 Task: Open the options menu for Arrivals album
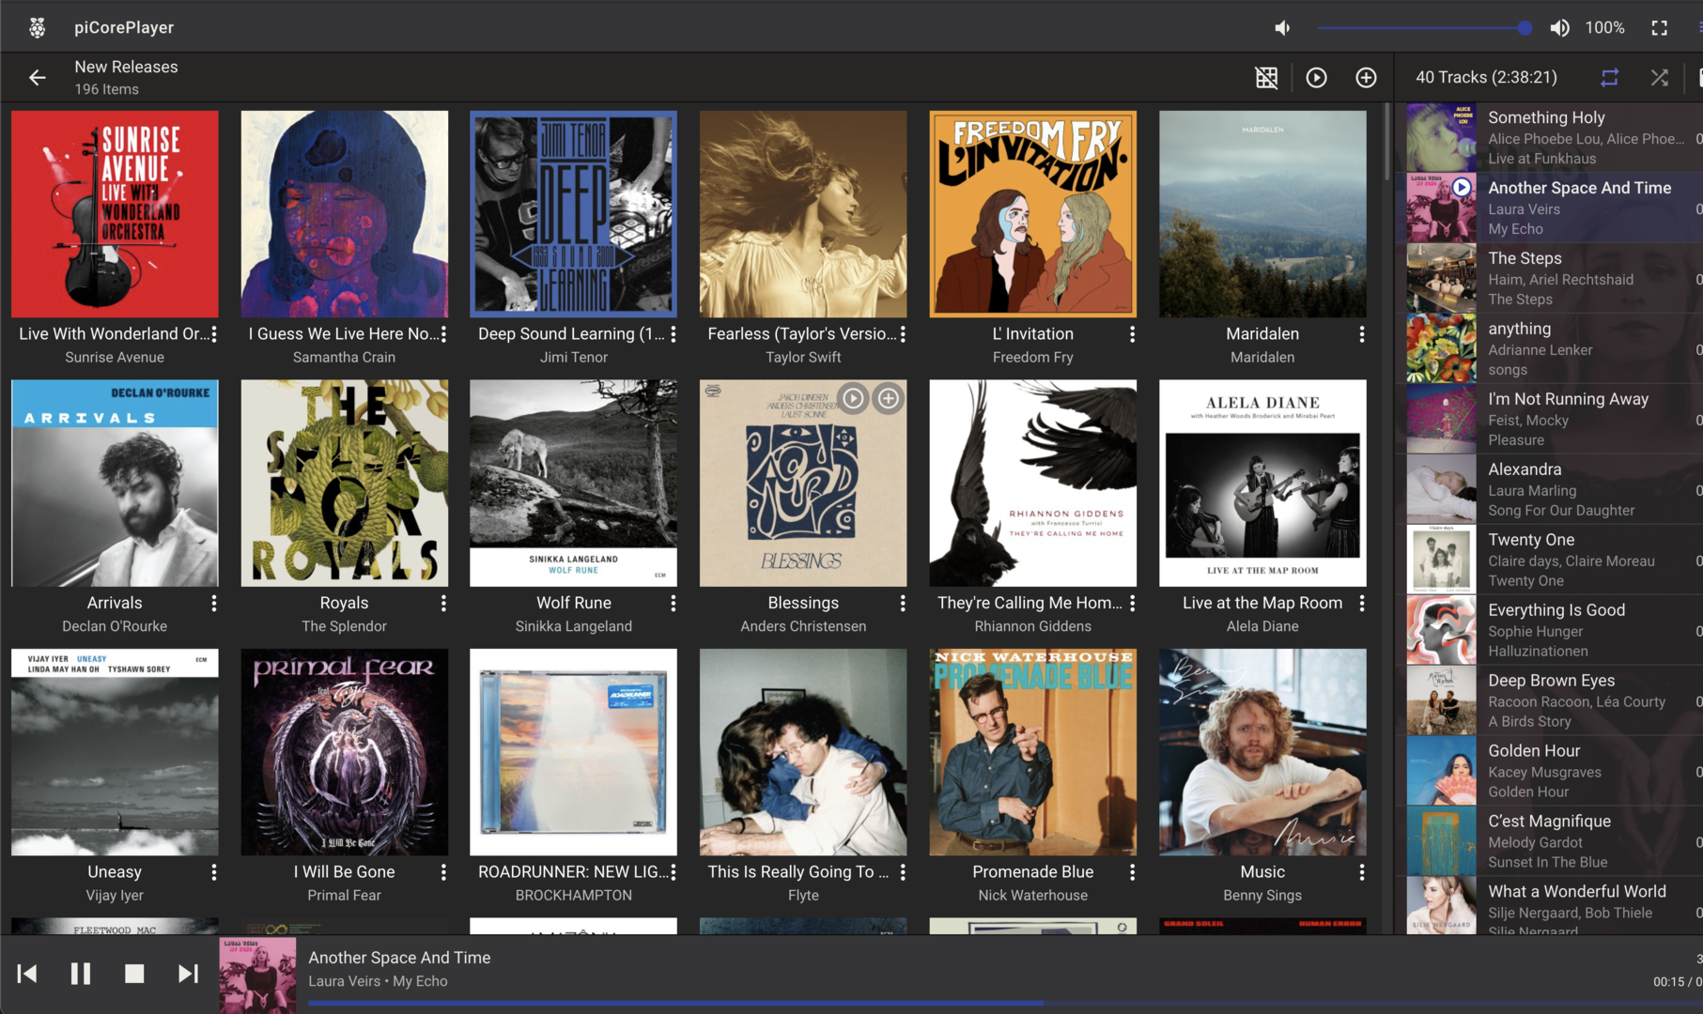point(214,604)
